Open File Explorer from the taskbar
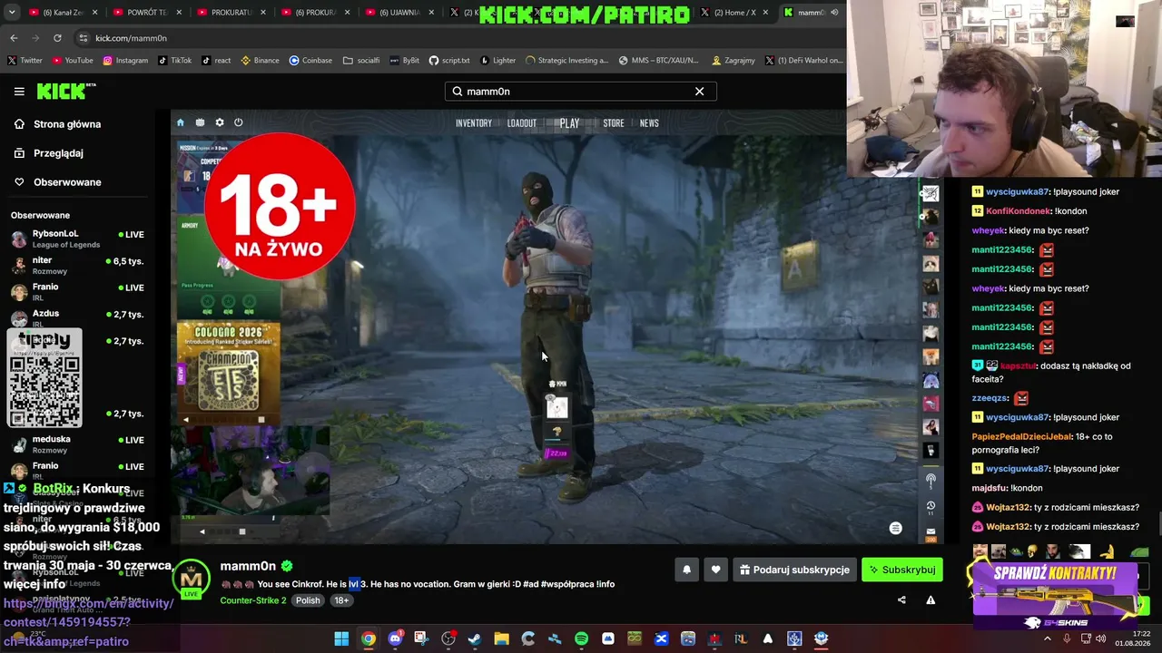 coord(501,639)
